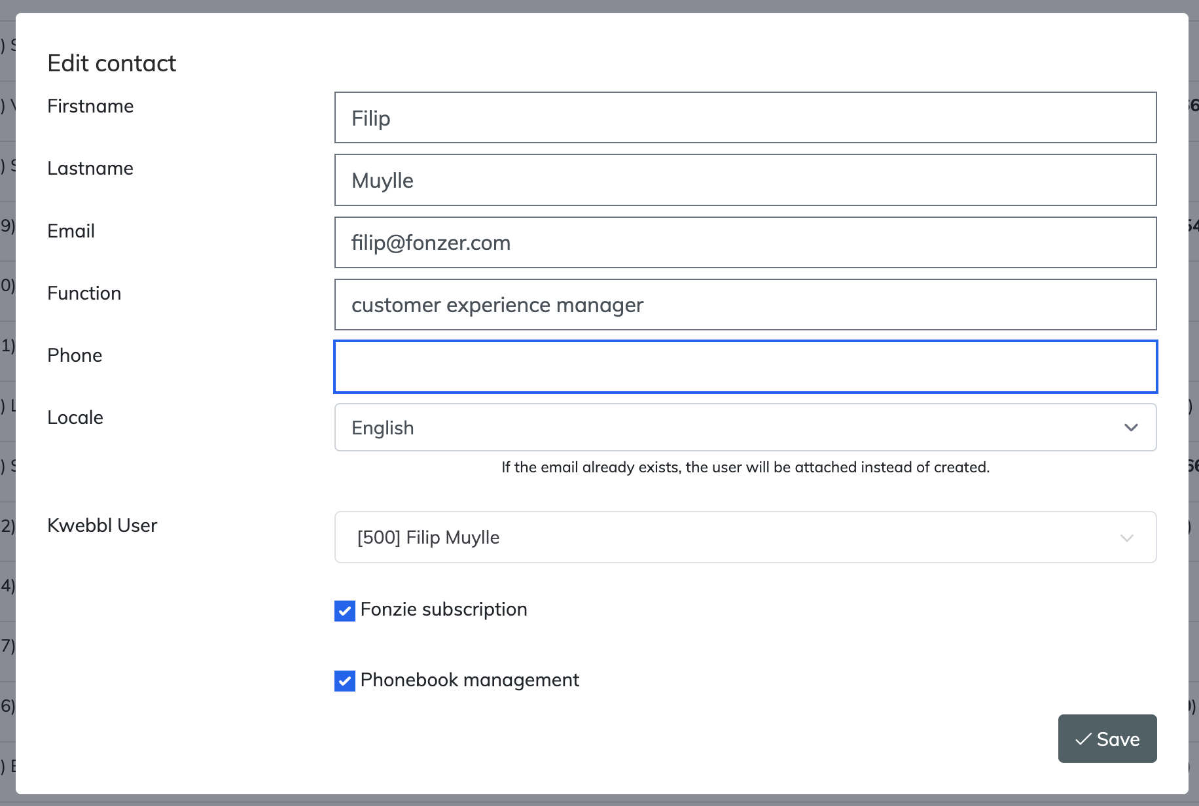Click the Locale dropdown chevron arrow
The width and height of the screenshot is (1199, 806).
pyautogui.click(x=1131, y=428)
